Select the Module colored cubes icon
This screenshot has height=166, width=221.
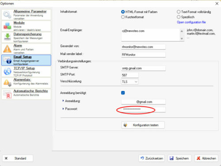click(7, 26)
